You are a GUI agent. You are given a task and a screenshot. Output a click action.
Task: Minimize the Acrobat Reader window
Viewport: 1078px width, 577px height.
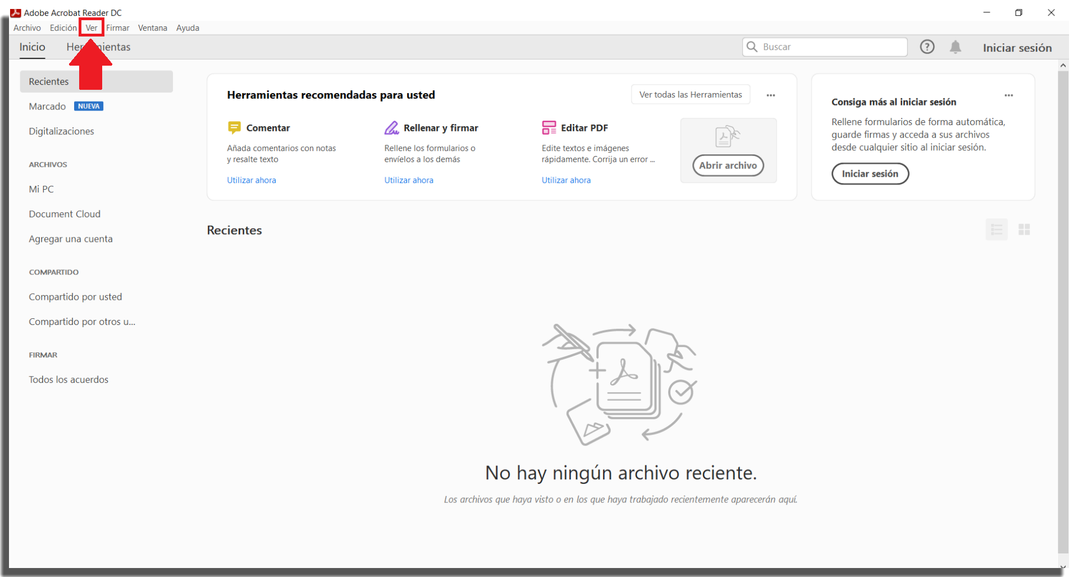click(x=986, y=12)
